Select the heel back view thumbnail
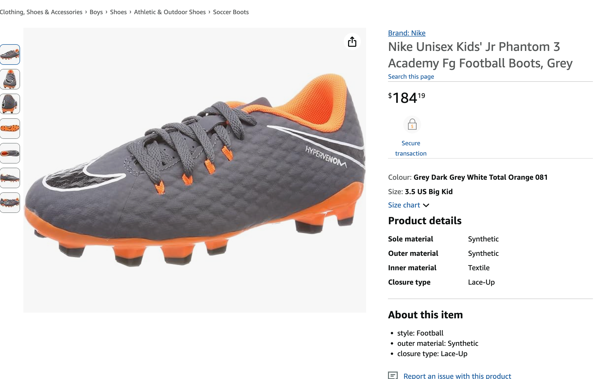Viewport: 605px width, 379px height. [x=10, y=104]
